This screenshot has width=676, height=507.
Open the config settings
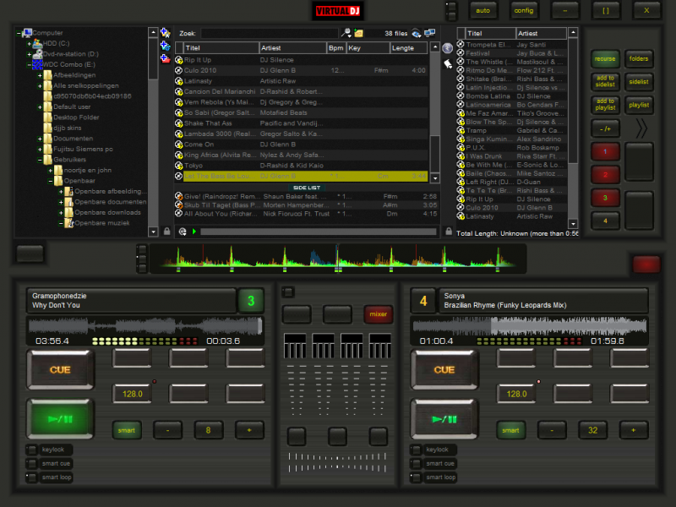click(524, 11)
